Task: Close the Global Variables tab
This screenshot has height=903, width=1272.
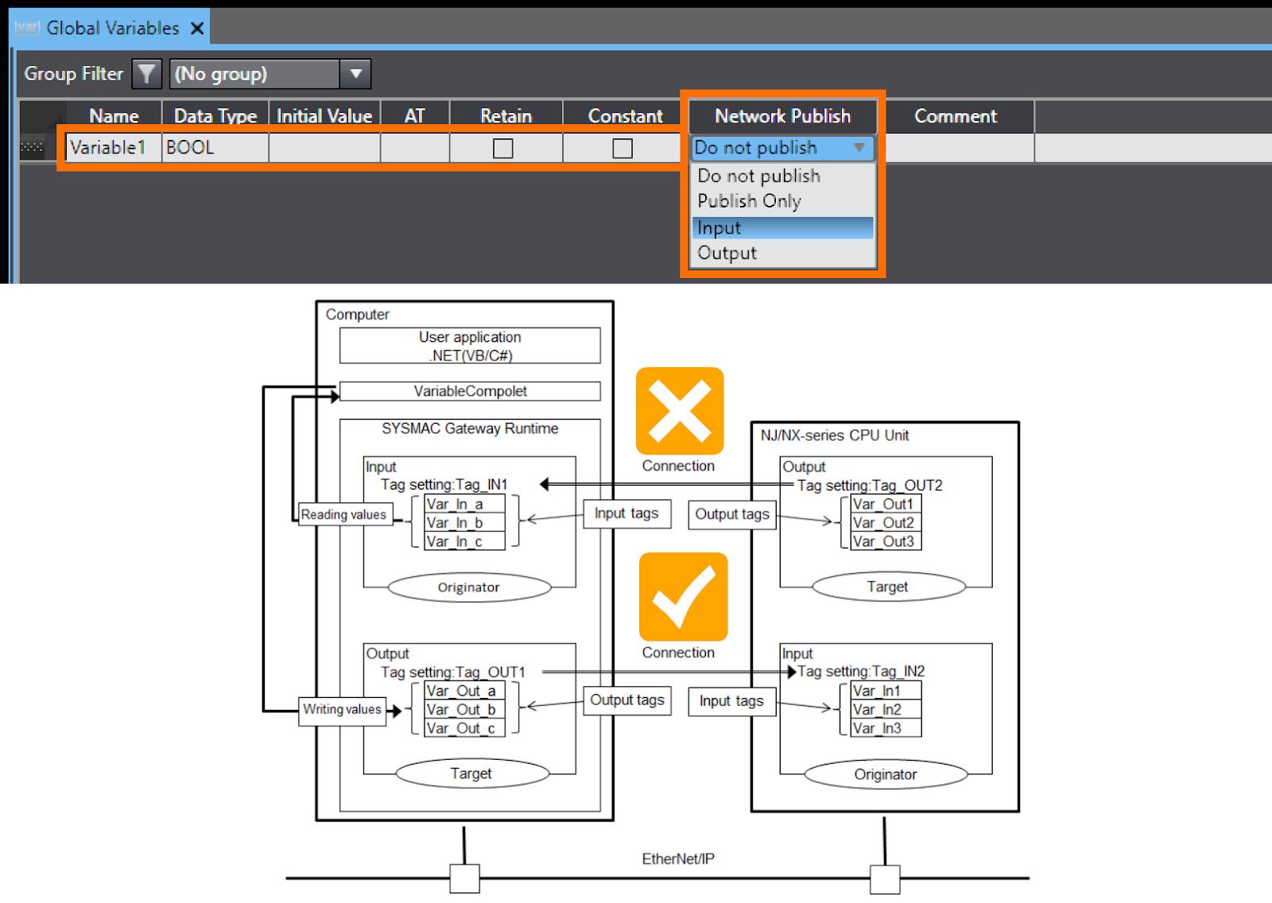Action: point(196,26)
